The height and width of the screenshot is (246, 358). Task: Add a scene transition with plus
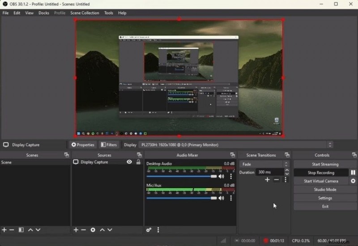click(x=267, y=180)
